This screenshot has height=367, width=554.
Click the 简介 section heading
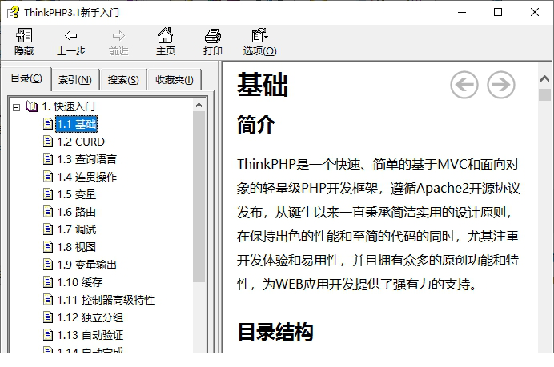click(x=256, y=125)
